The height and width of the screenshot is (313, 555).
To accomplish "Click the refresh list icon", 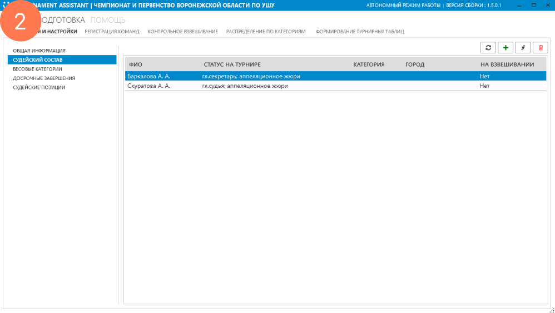I will click(488, 48).
